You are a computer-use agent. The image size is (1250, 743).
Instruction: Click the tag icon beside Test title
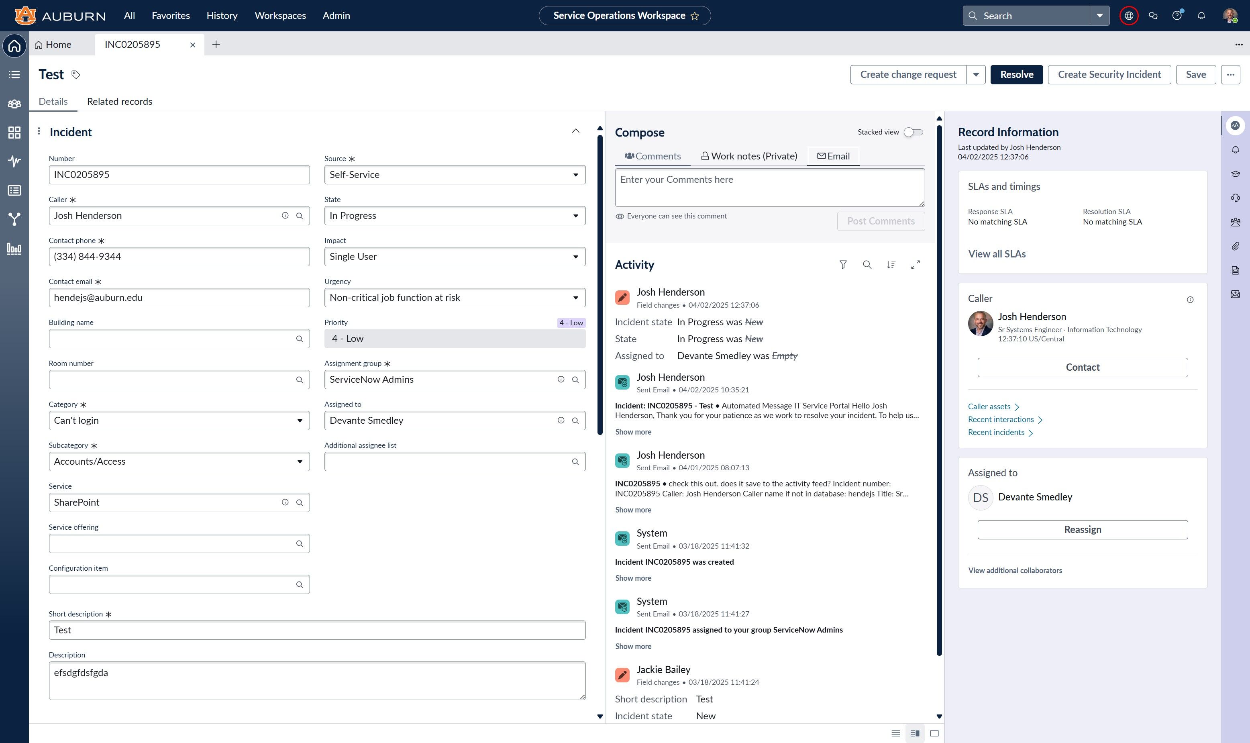[75, 75]
